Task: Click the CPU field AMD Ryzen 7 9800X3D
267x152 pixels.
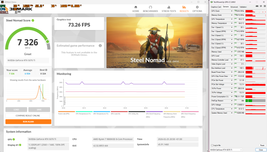Action: pos(113,139)
